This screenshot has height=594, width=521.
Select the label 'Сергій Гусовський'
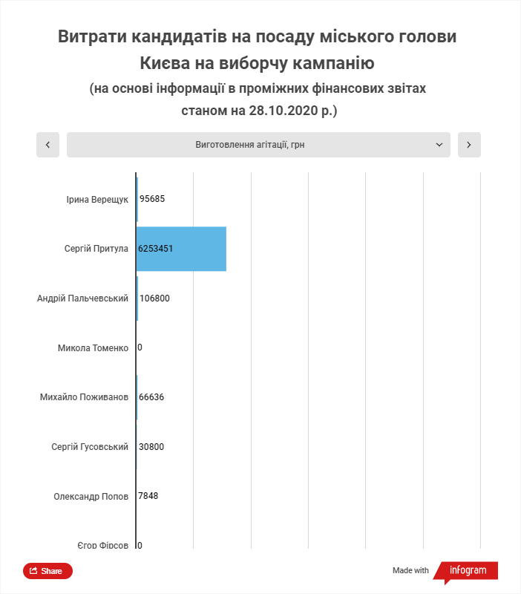[90, 447]
